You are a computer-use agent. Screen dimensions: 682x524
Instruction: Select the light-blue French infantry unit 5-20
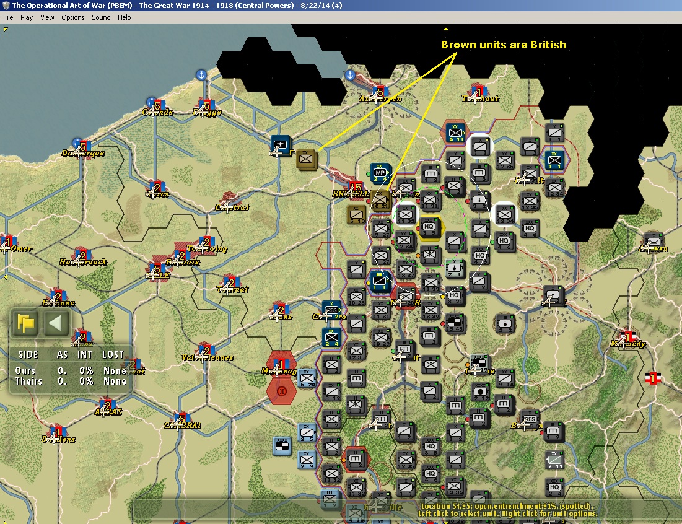tap(307, 378)
